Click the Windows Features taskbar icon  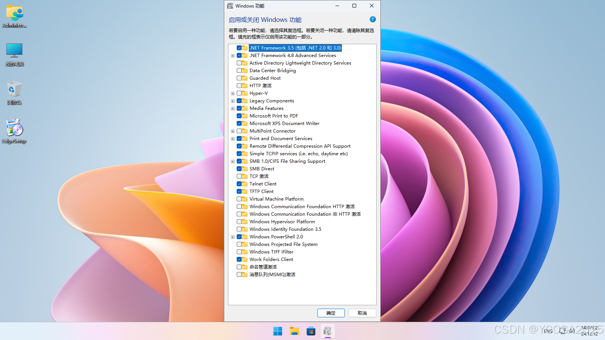(x=327, y=331)
